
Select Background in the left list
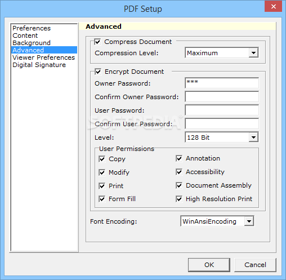44,43
